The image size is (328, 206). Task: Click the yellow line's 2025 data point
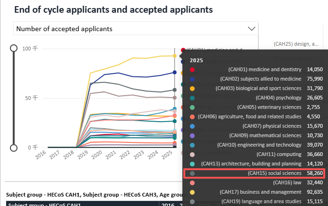tap(174, 56)
